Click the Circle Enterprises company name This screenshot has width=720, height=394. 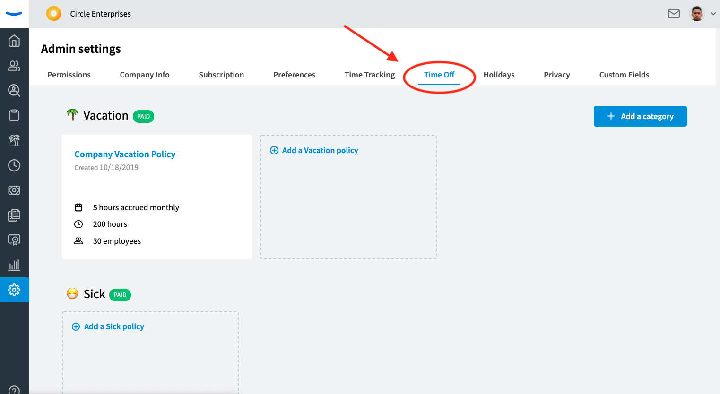point(101,14)
